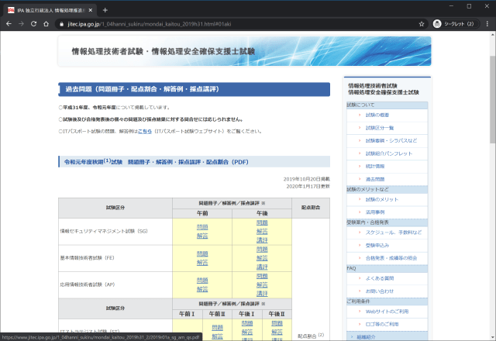
Task: Open FE 午前 問題 link
Action: (202, 253)
